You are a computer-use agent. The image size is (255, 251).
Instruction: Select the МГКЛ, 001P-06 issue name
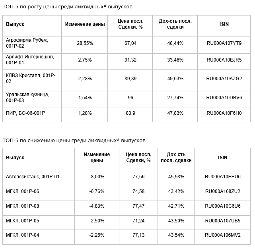click(22, 191)
